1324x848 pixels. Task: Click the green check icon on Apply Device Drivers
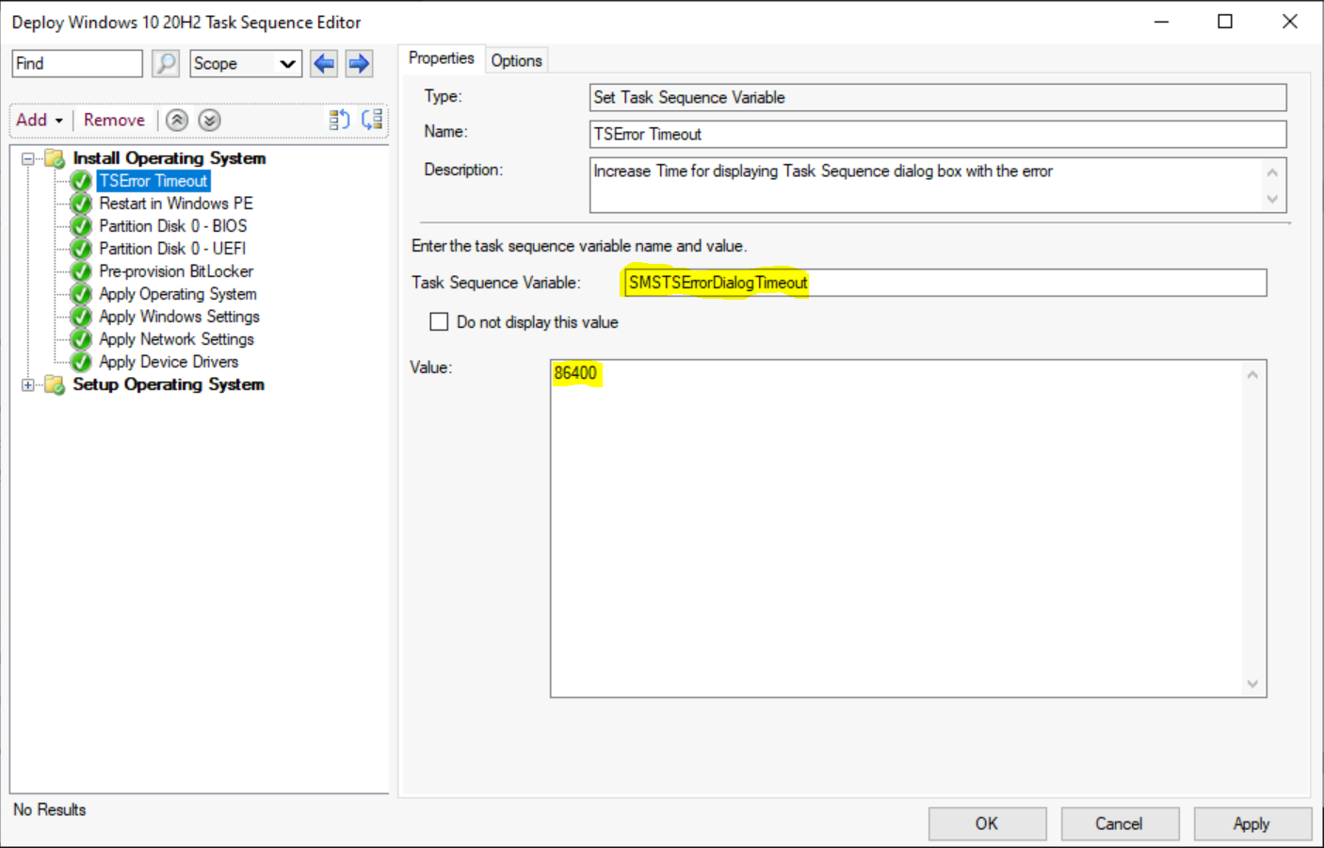[x=79, y=361]
